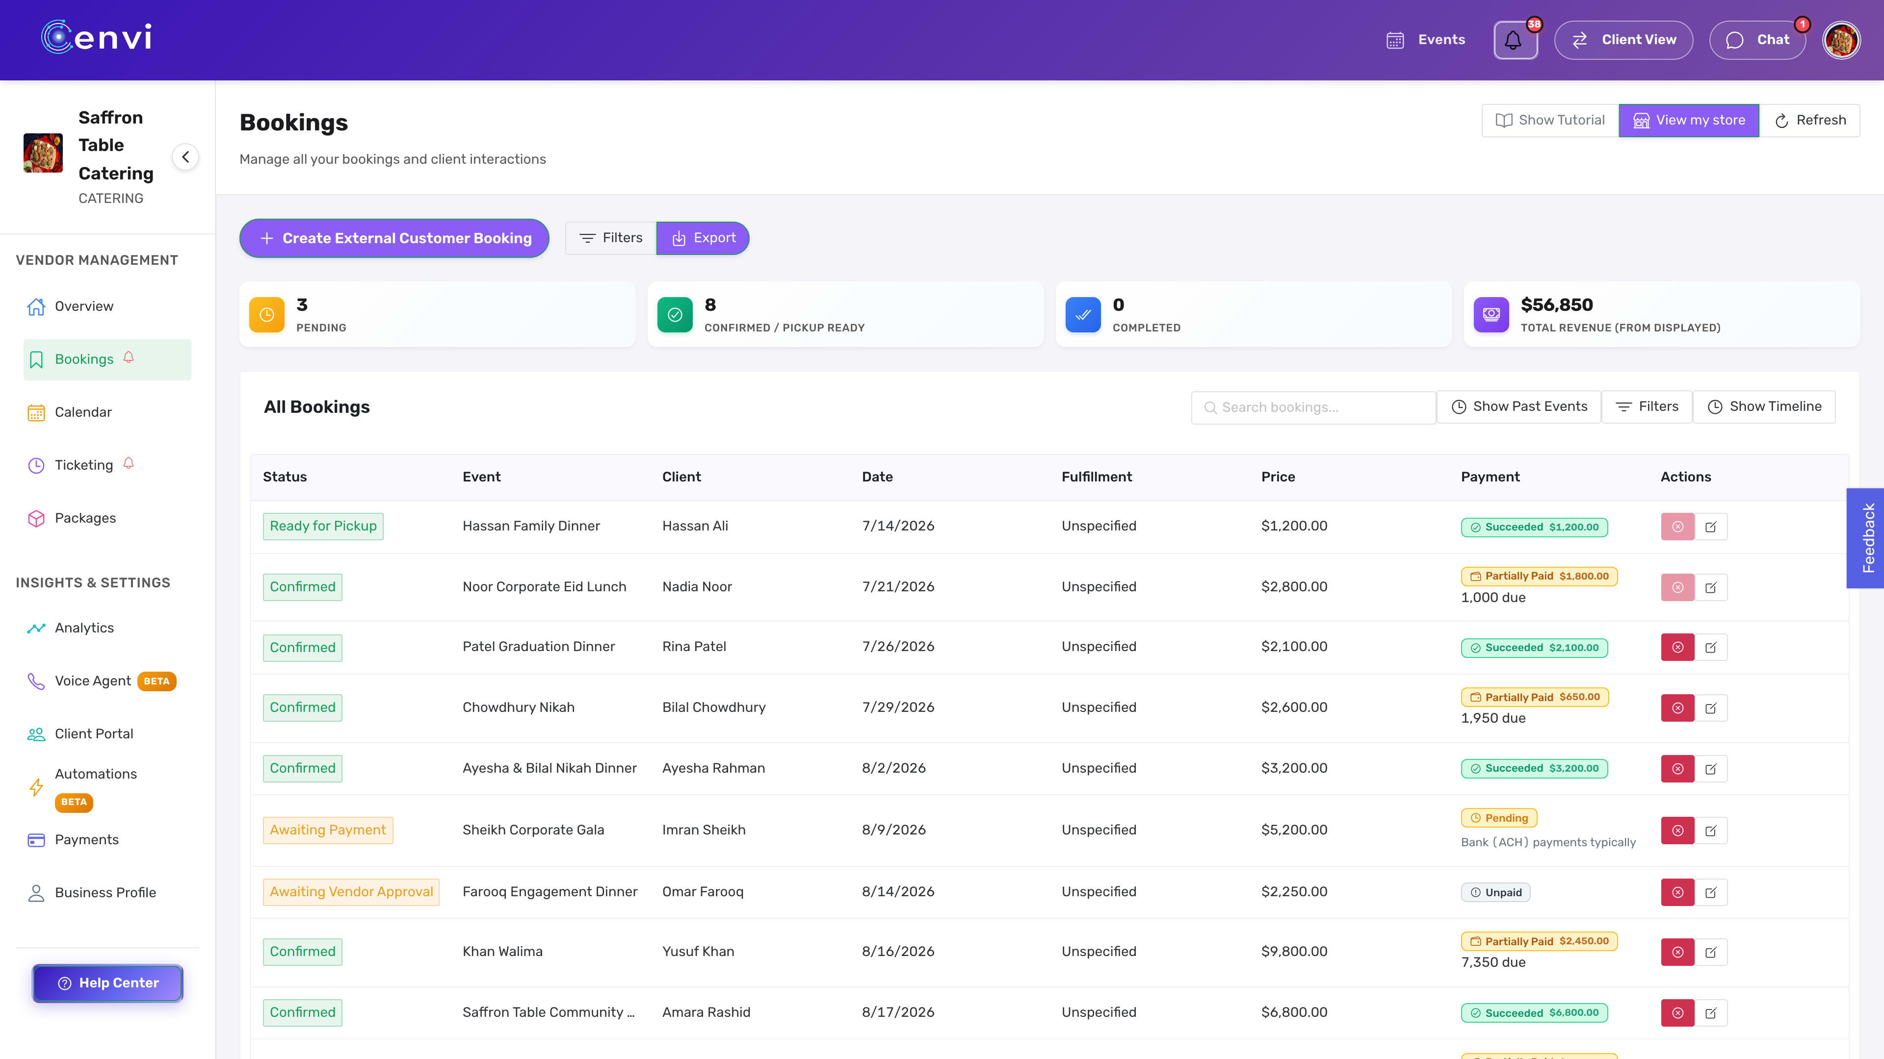Image resolution: width=1884 pixels, height=1059 pixels.
Task: Collapse sidebar with the chevron arrow
Action: coord(186,157)
